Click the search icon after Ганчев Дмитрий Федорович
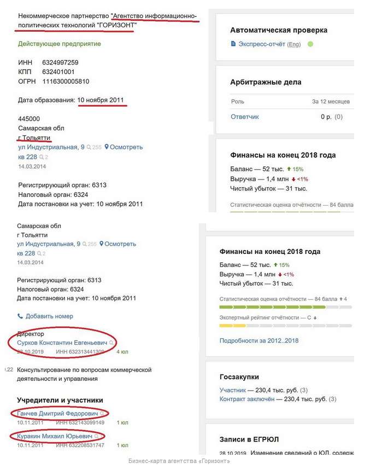382x469 pixels. pos(102,414)
